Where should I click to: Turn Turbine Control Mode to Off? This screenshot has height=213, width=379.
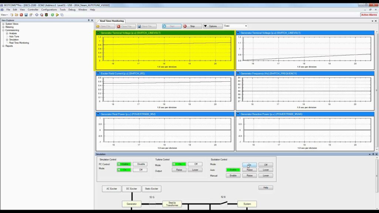[195, 164]
